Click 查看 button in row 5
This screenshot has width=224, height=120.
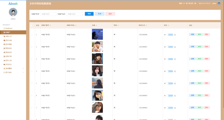192,83
